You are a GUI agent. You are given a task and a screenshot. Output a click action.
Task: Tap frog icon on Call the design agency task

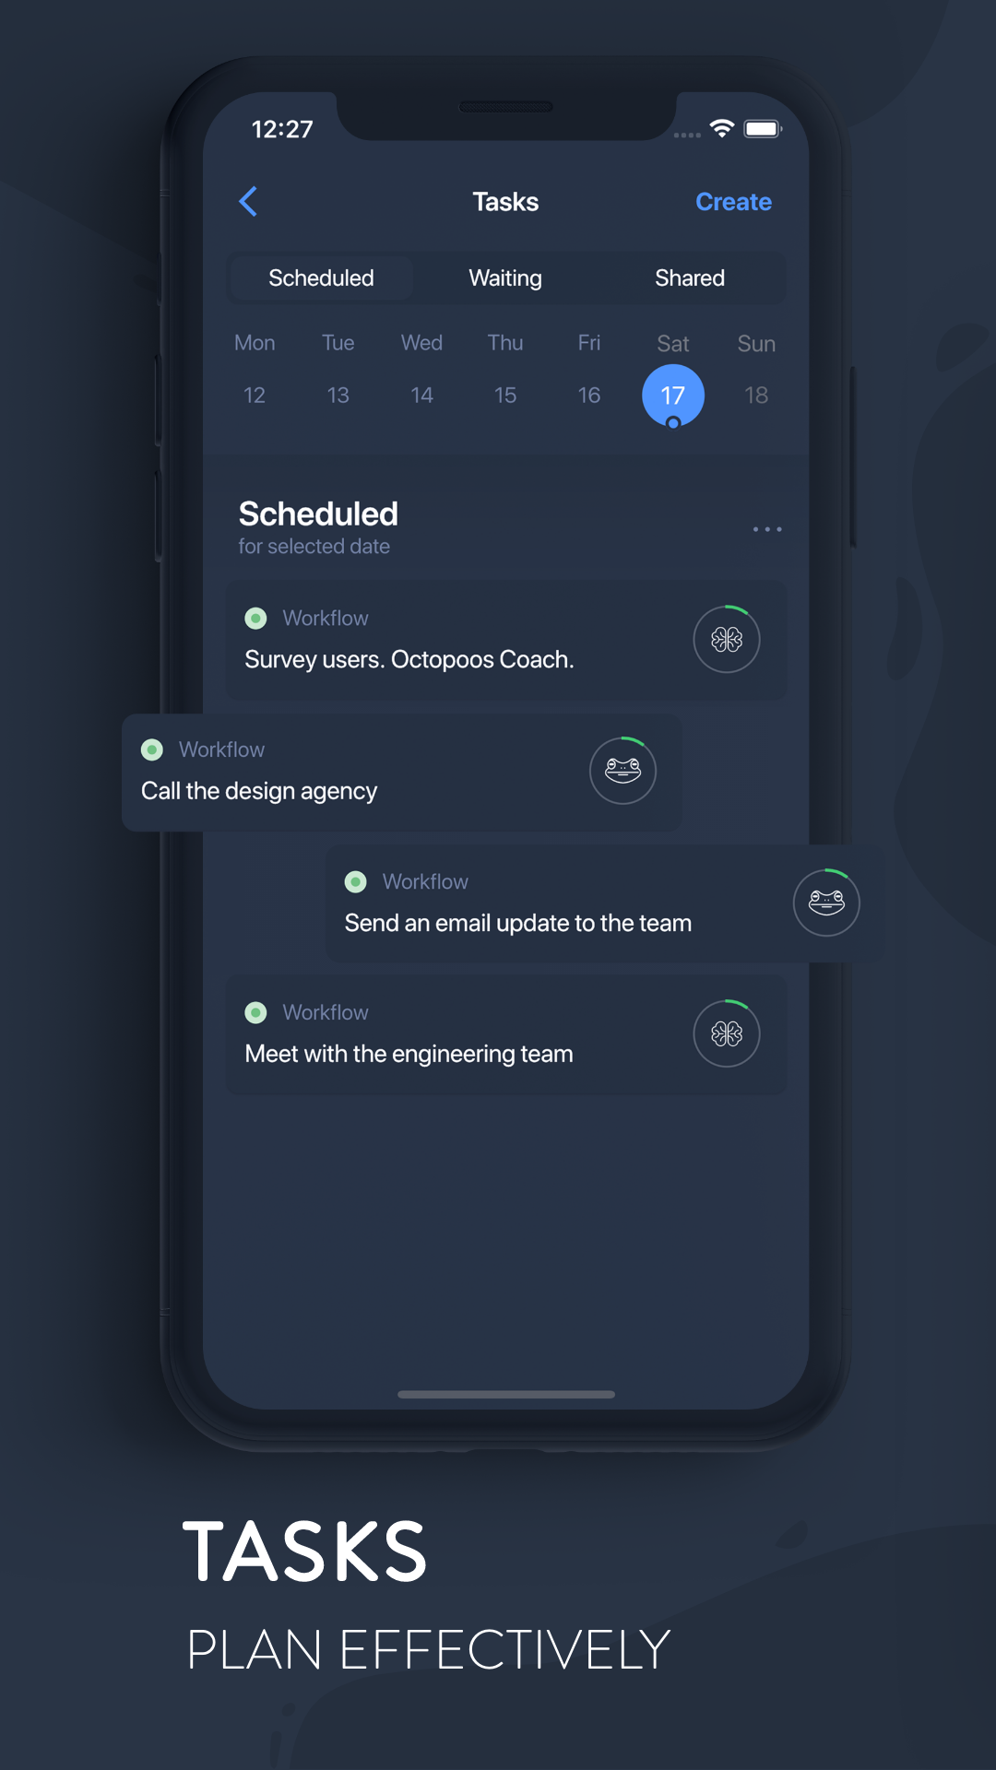tap(622, 771)
